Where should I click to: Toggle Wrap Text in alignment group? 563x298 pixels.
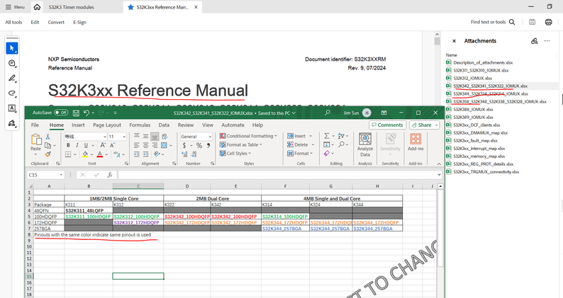165,137
